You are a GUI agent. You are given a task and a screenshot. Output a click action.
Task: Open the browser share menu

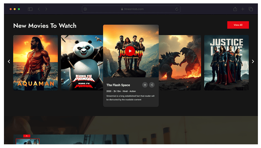pyautogui.click(x=235, y=9)
